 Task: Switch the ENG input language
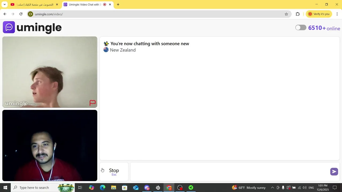311,188
